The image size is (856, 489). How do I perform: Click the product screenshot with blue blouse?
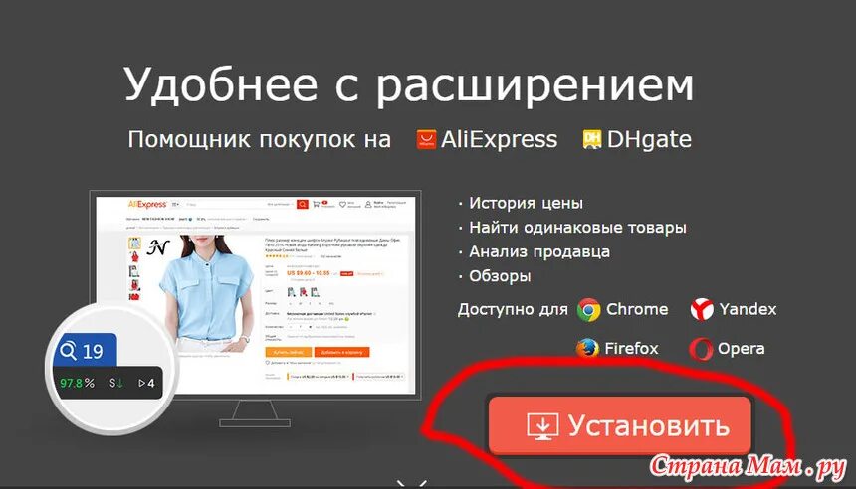[x=256, y=295]
